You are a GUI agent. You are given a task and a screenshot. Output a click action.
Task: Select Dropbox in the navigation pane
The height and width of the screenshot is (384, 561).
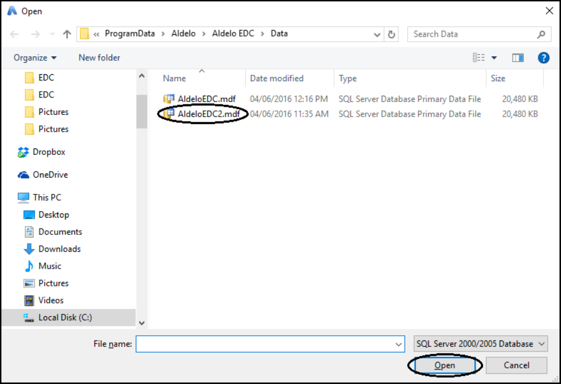(x=49, y=152)
